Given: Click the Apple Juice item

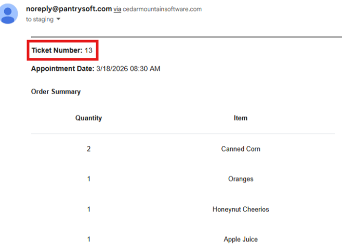Looking at the screenshot, I should [240, 240].
